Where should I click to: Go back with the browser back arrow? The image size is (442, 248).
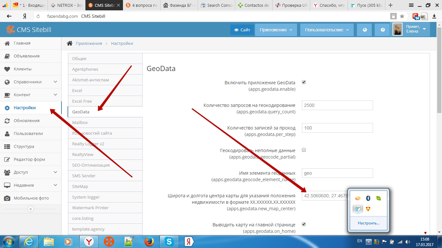click(x=9, y=16)
